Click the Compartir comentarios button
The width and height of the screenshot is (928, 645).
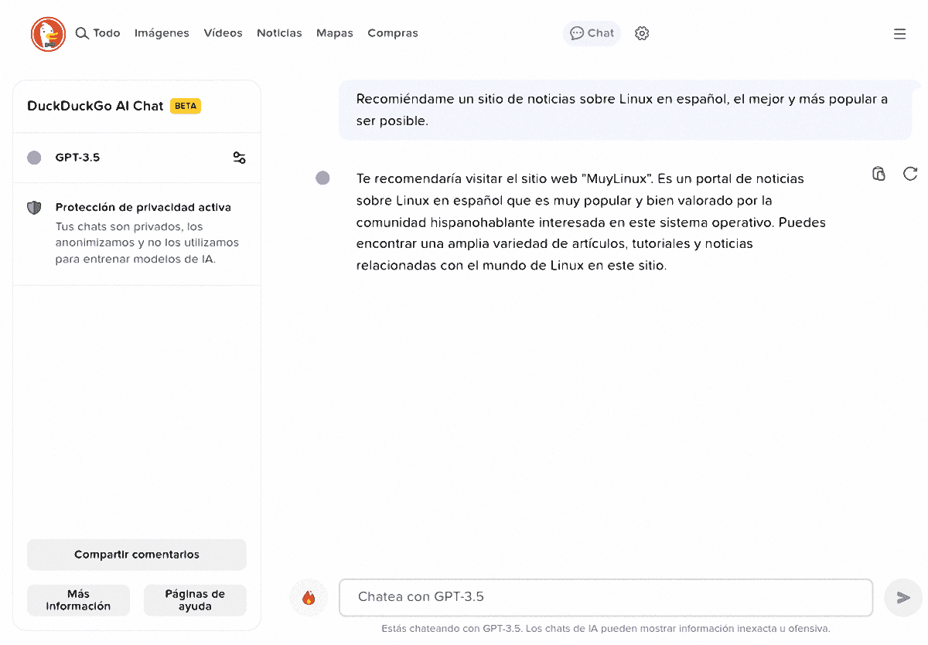pos(137,555)
